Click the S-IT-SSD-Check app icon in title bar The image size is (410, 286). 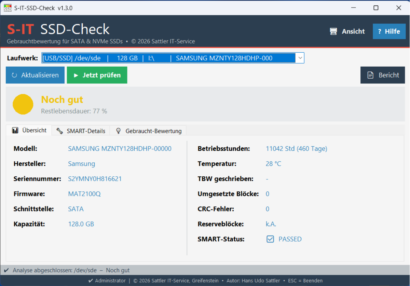click(x=8, y=8)
